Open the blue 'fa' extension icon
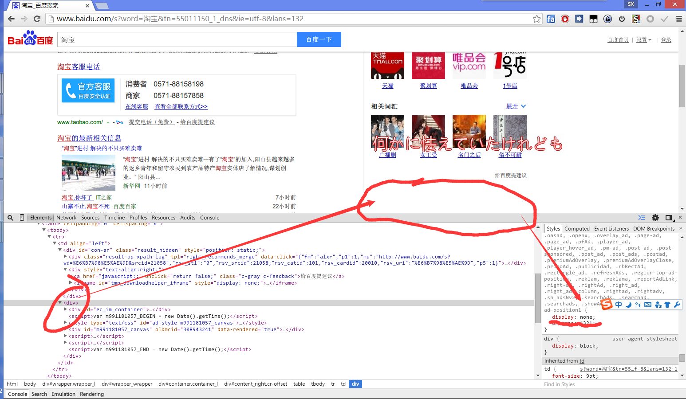This screenshot has height=399, width=686. pos(551,19)
